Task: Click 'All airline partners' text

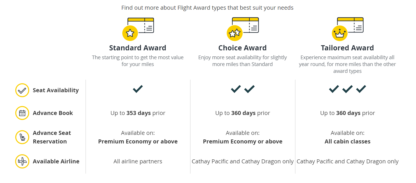Action: [138, 161]
